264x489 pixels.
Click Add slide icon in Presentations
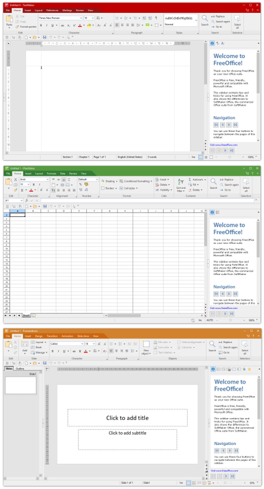[x=24, y=344]
